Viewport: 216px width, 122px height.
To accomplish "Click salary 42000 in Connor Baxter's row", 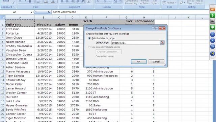I will click(59, 114).
